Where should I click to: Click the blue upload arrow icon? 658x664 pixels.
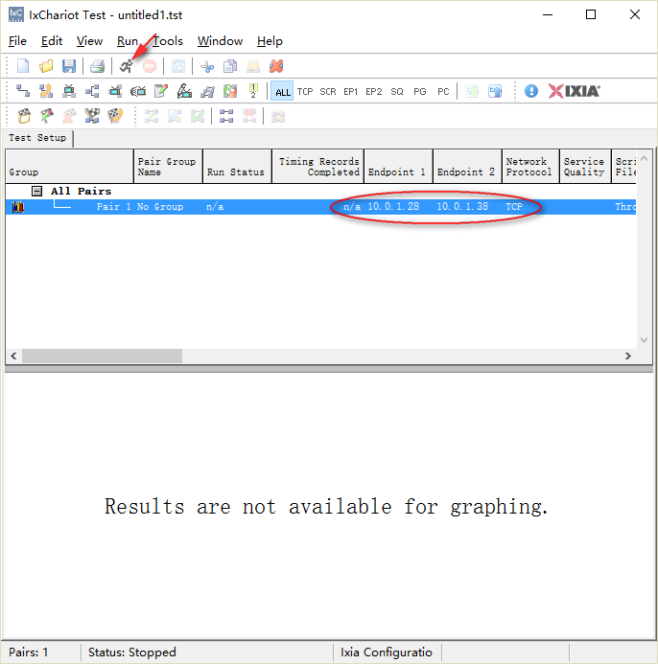pyautogui.click(x=495, y=91)
